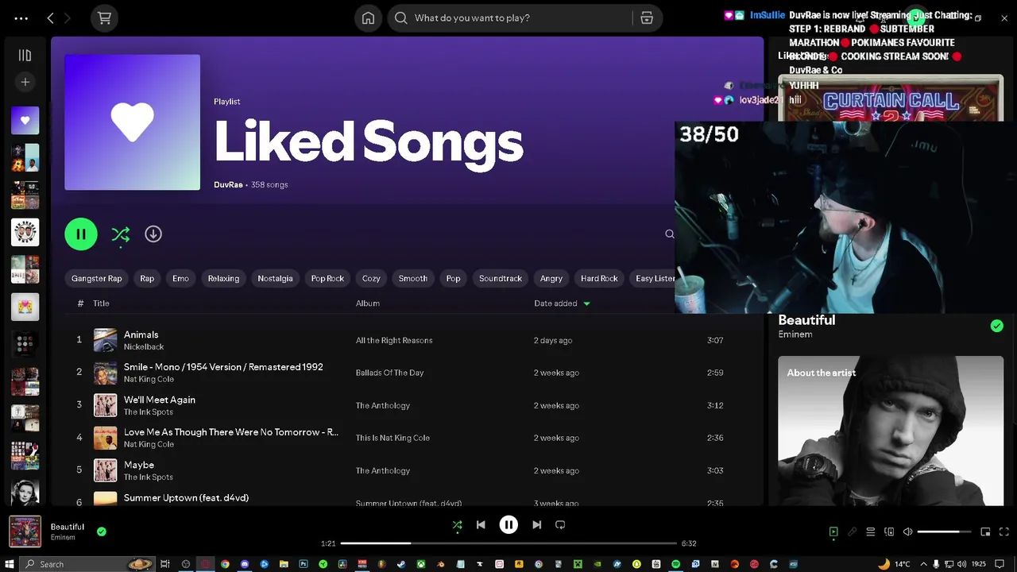Sort by the Title column header
Screen dimensions: 1017x572
pyautogui.click(x=101, y=303)
